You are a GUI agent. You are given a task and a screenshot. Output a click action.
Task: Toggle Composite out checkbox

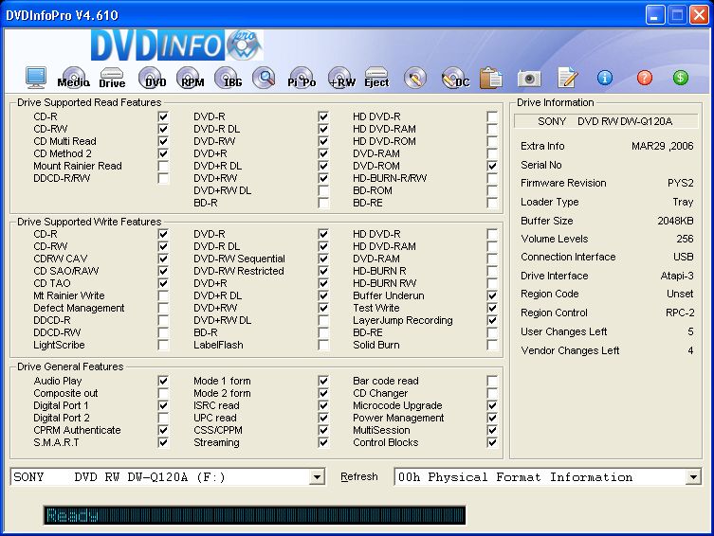163,393
